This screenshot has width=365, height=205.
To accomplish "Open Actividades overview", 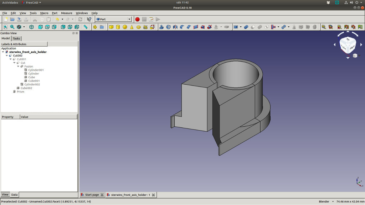I will point(10,2).
